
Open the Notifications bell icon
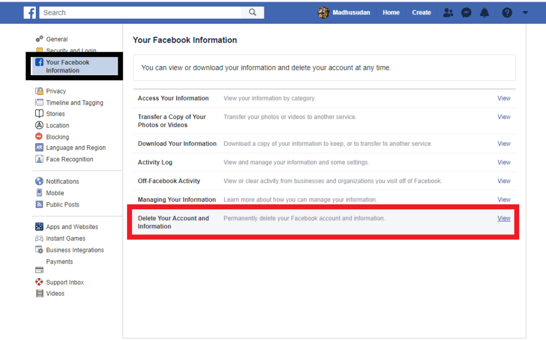pos(484,13)
